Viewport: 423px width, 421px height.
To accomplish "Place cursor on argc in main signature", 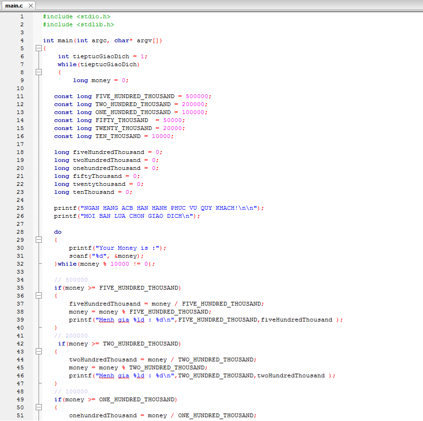I will 99,41.
